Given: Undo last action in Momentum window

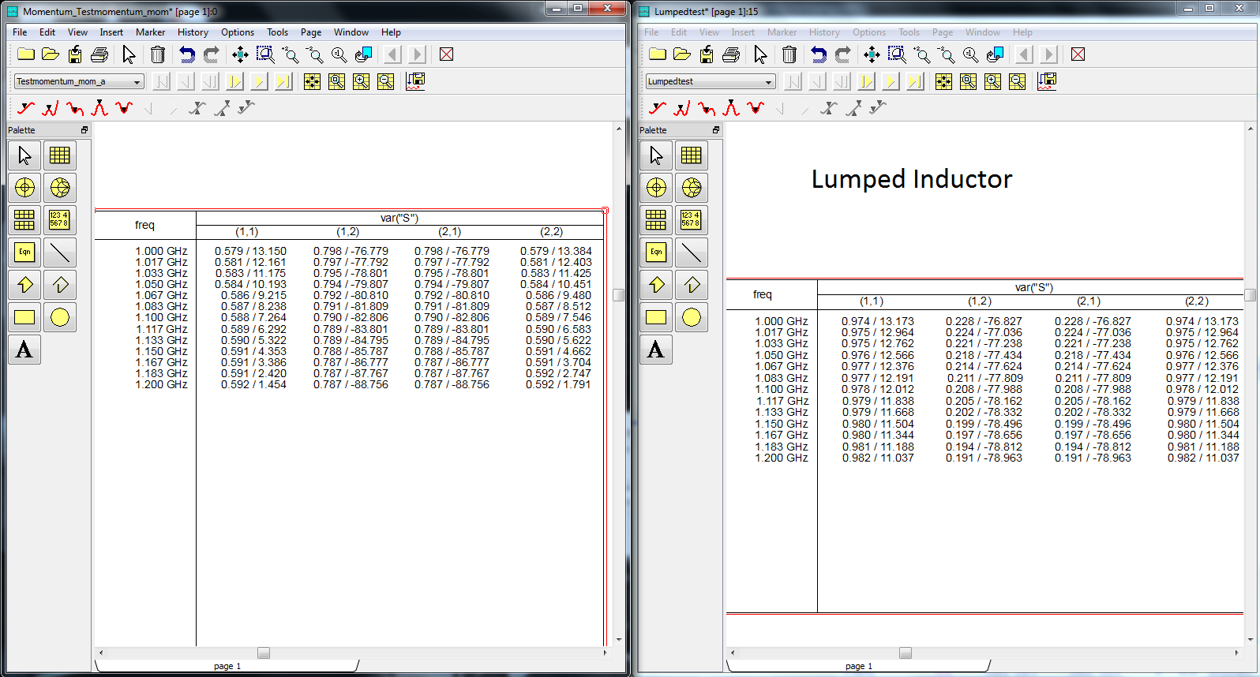Looking at the screenshot, I should [187, 54].
